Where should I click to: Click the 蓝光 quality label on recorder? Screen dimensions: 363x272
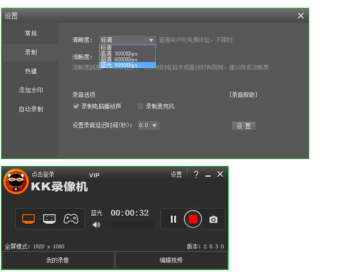[96, 213]
